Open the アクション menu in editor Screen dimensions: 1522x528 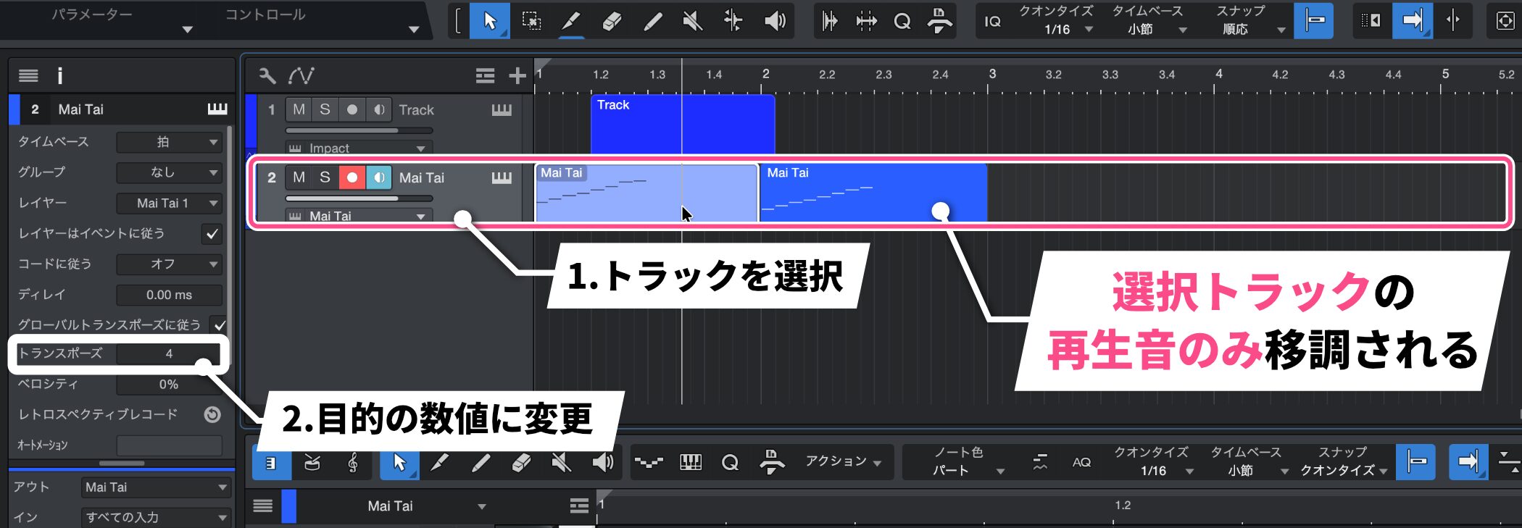click(843, 461)
